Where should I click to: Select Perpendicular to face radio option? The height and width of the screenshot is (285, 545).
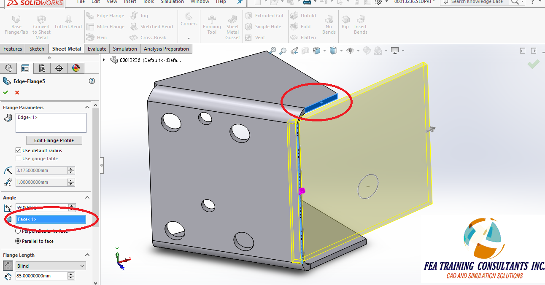pyautogui.click(x=18, y=231)
